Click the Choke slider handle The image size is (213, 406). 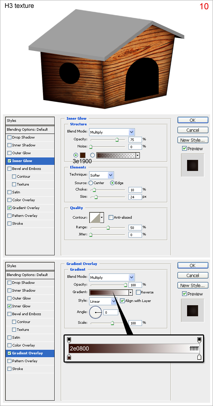point(94,190)
